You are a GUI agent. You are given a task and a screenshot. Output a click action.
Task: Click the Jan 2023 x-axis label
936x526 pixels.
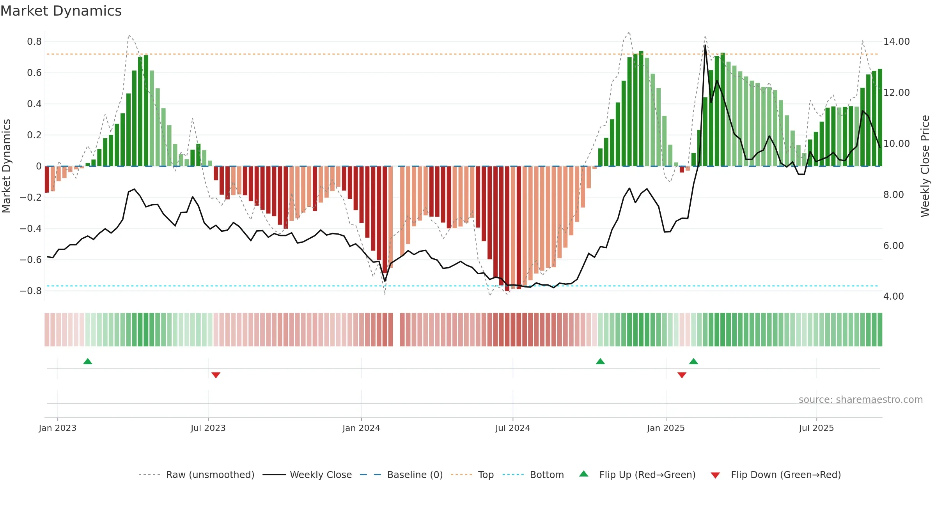[x=58, y=428]
